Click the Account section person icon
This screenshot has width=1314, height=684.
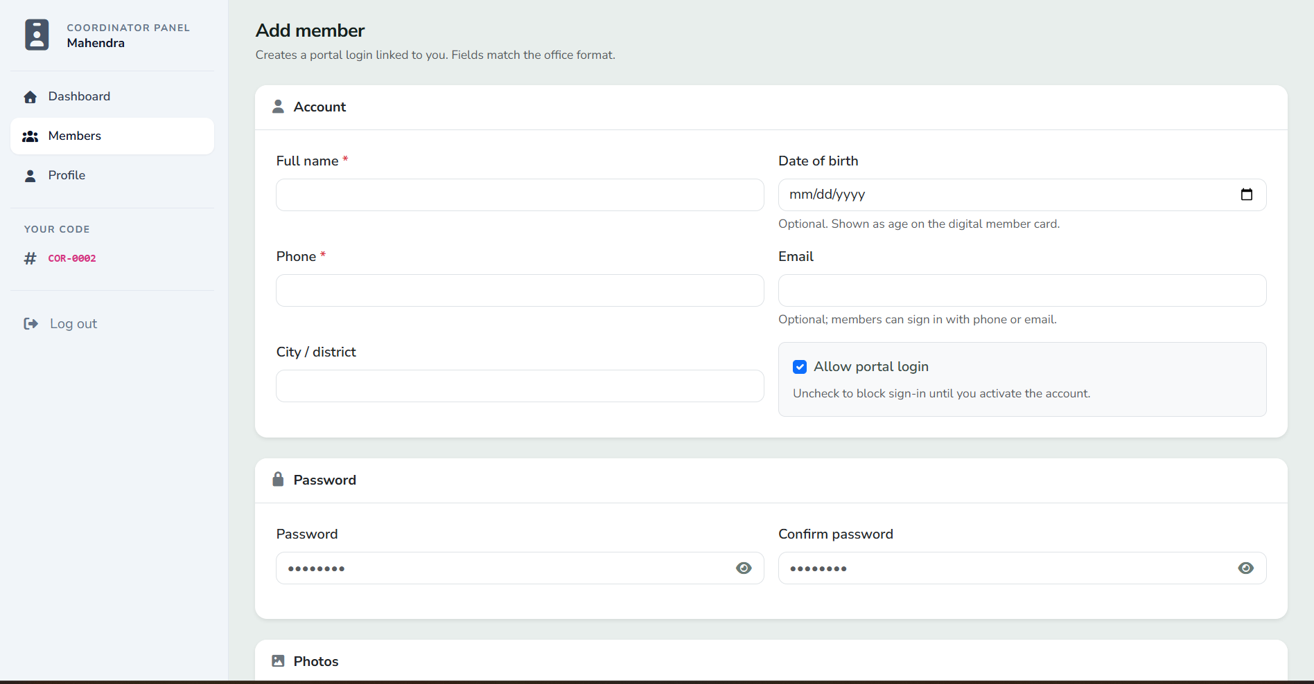point(278,107)
